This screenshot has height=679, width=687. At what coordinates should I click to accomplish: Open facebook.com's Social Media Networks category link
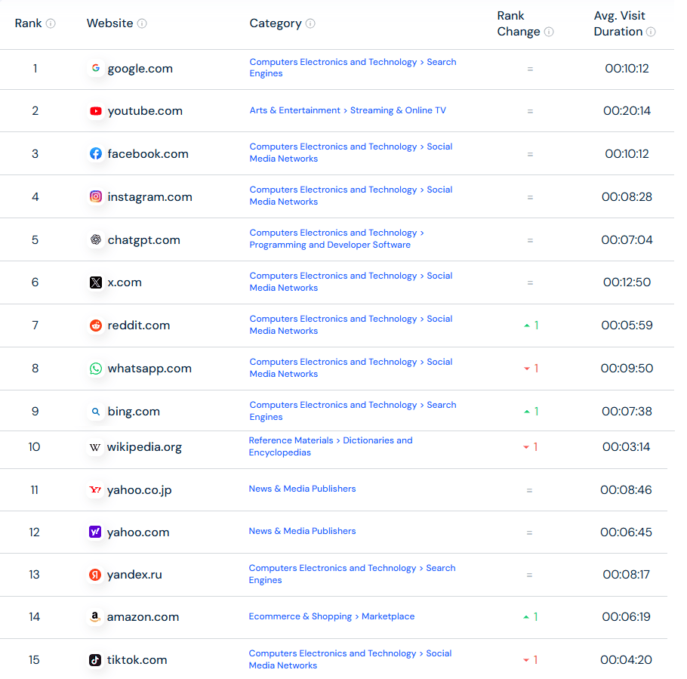(350, 153)
